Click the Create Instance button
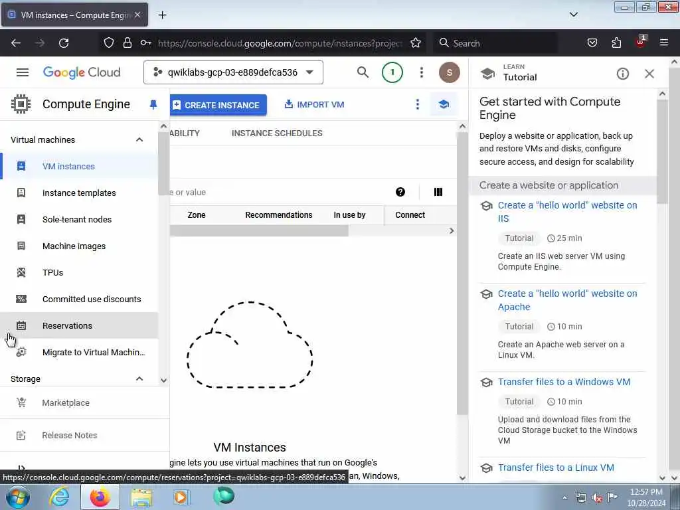680x510 pixels. 218,105
